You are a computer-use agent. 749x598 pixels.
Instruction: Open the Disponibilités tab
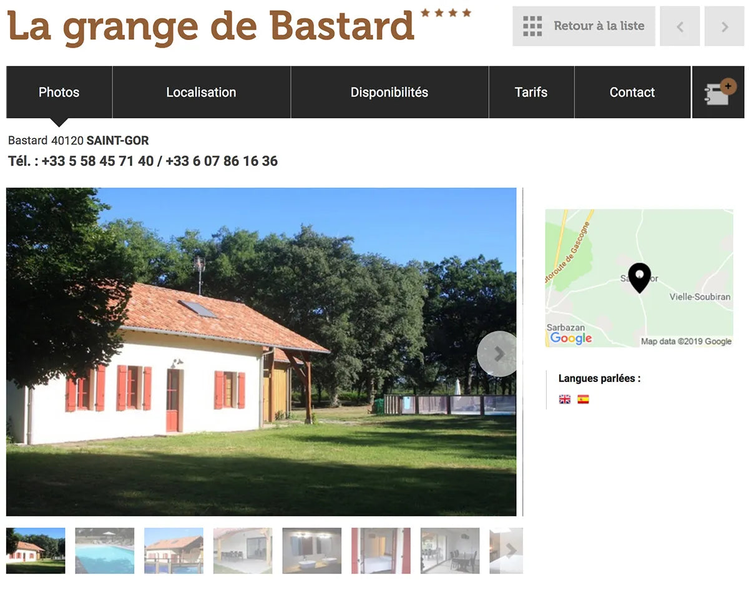point(389,92)
